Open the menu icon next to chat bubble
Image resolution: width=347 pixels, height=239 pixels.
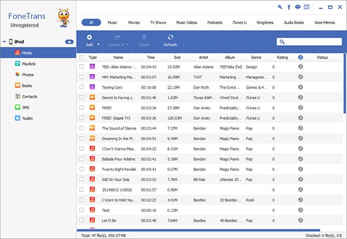(307, 7)
